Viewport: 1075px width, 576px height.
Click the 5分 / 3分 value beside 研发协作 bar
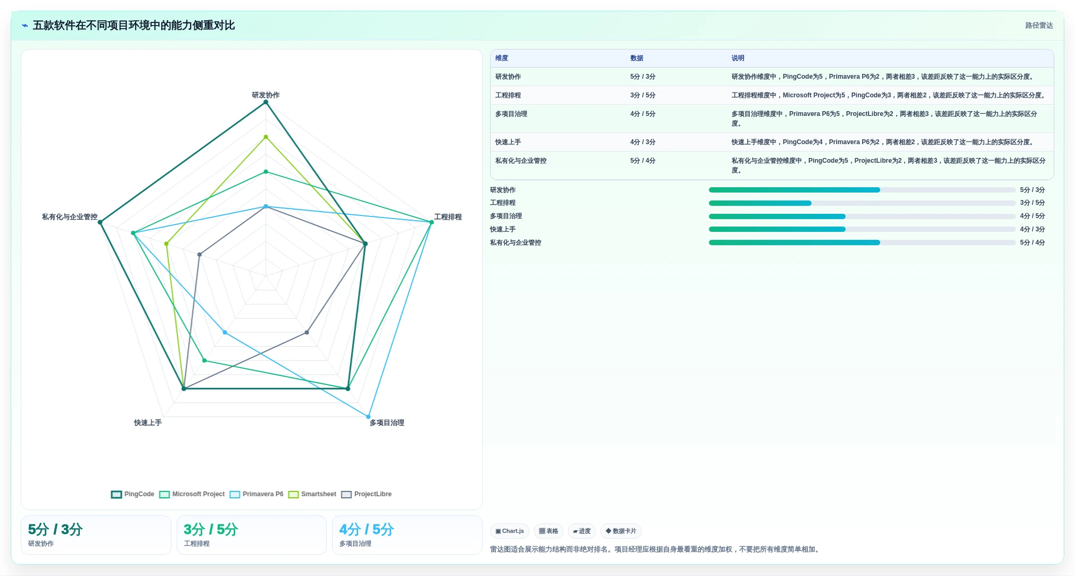point(1032,190)
